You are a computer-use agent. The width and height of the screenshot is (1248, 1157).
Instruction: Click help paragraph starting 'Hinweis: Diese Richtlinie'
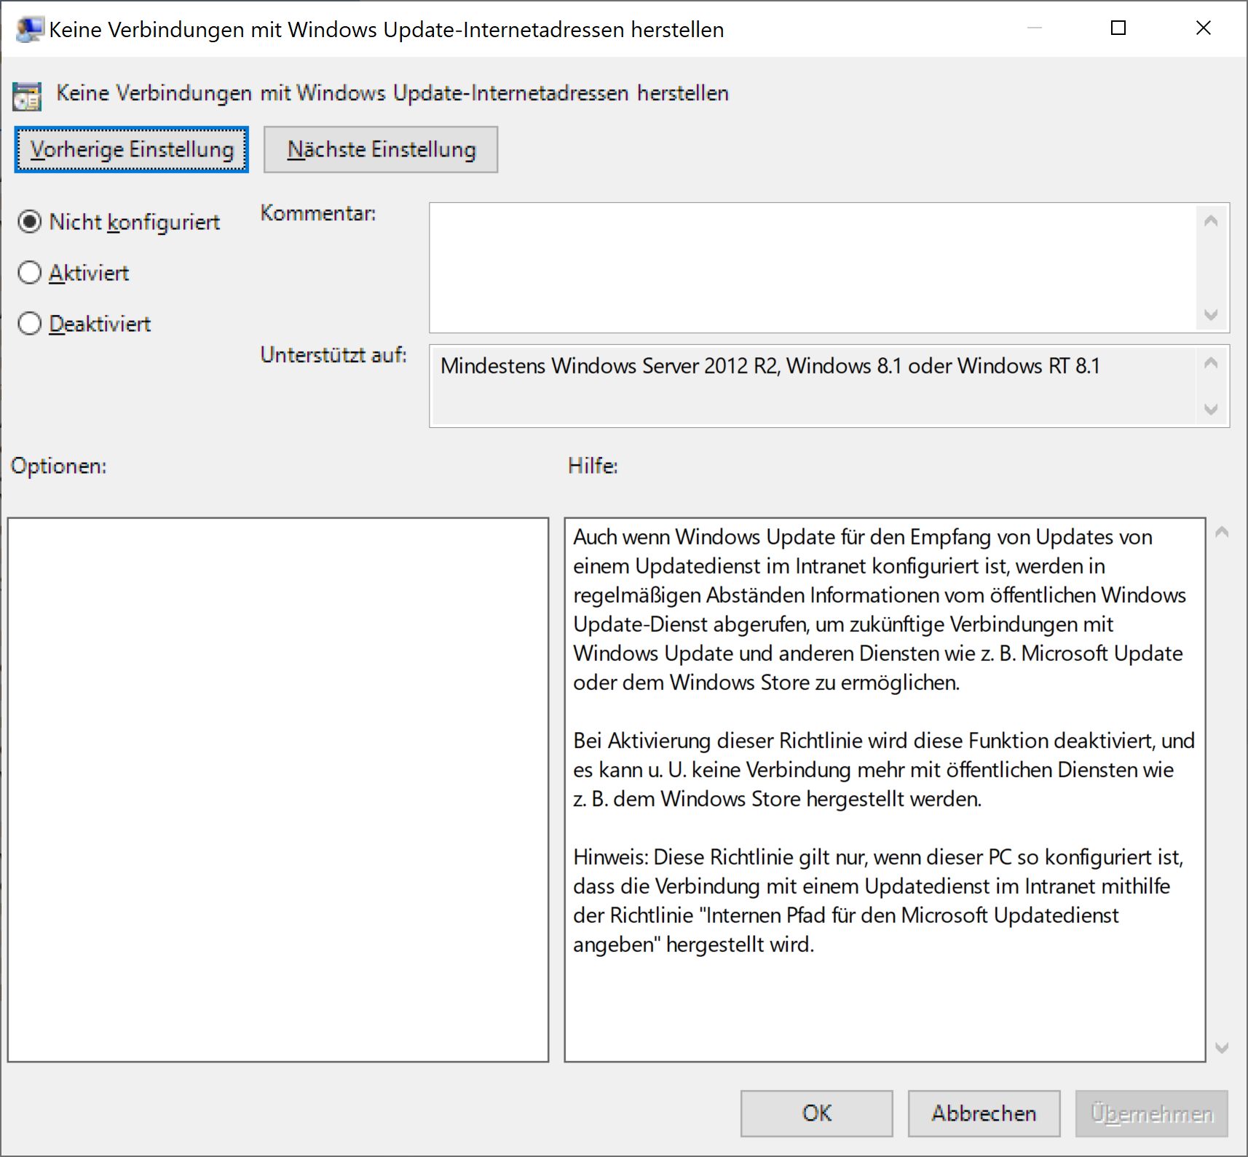click(878, 901)
